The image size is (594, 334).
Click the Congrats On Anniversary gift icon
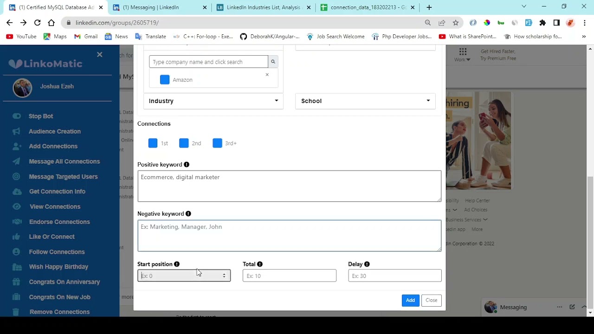(x=17, y=282)
